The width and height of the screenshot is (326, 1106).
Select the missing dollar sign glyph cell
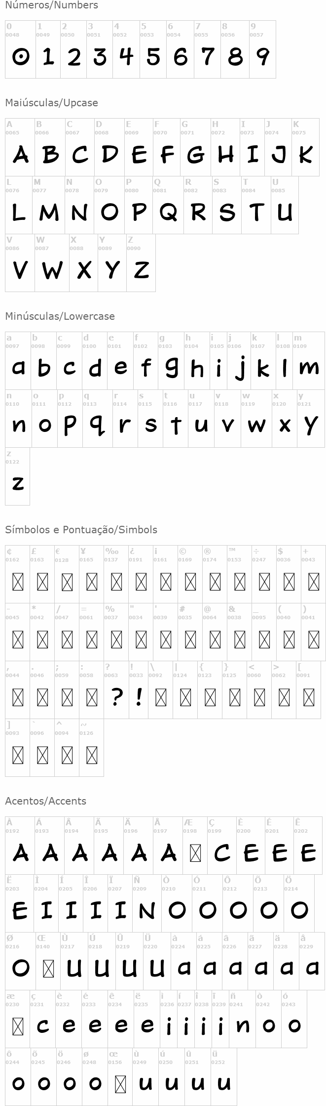click(x=289, y=575)
